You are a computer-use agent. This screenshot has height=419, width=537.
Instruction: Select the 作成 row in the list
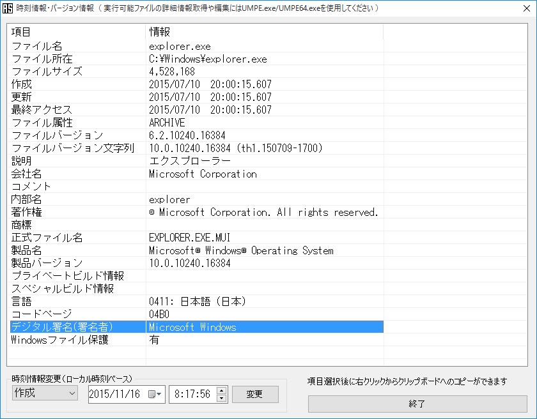pyautogui.click(x=197, y=84)
